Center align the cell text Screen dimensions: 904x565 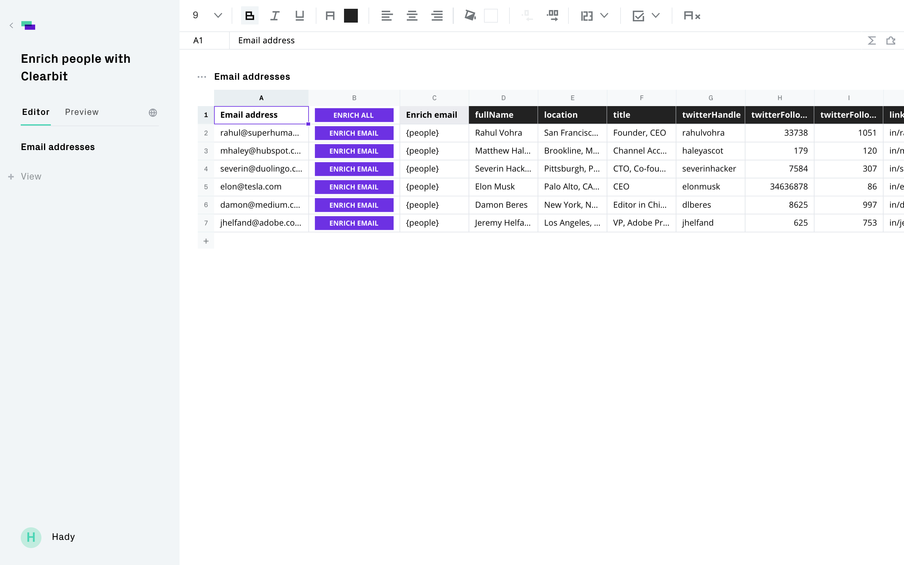tap(412, 16)
